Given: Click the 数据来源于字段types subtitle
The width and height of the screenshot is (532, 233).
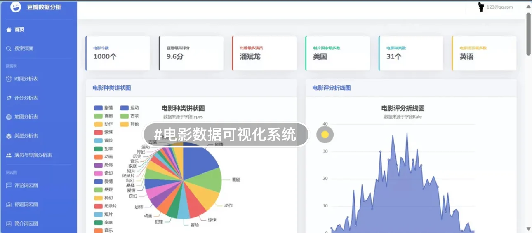Looking at the screenshot, I should tap(183, 117).
